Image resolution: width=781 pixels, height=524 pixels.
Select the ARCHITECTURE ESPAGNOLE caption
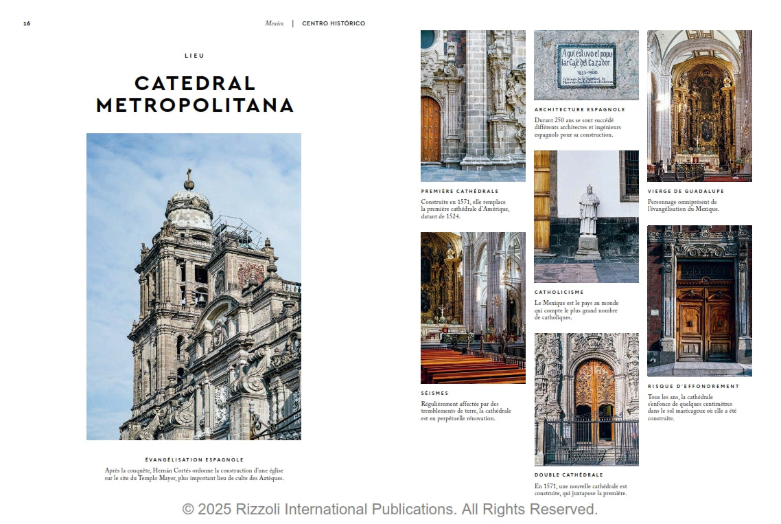579,109
